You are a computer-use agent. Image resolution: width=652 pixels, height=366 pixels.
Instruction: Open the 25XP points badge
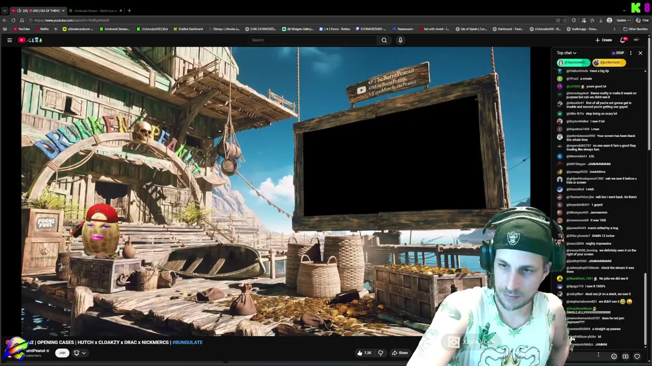click(x=618, y=53)
